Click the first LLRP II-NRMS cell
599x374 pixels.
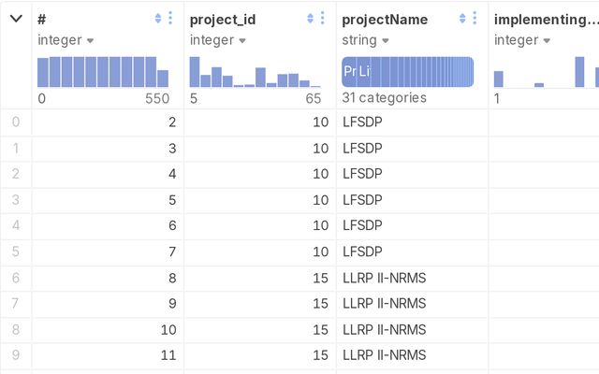click(384, 277)
